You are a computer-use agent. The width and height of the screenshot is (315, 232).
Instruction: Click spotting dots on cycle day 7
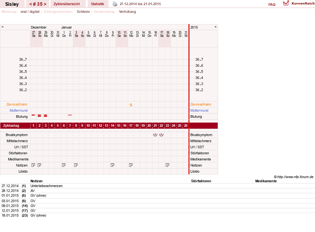(x=70, y=115)
